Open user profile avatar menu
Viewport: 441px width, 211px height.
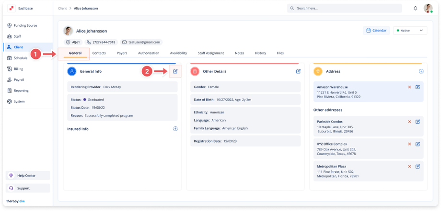coord(428,9)
